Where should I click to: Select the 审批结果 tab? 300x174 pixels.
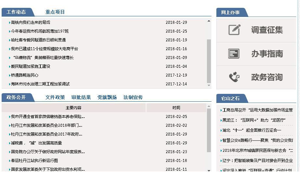tap(81, 97)
